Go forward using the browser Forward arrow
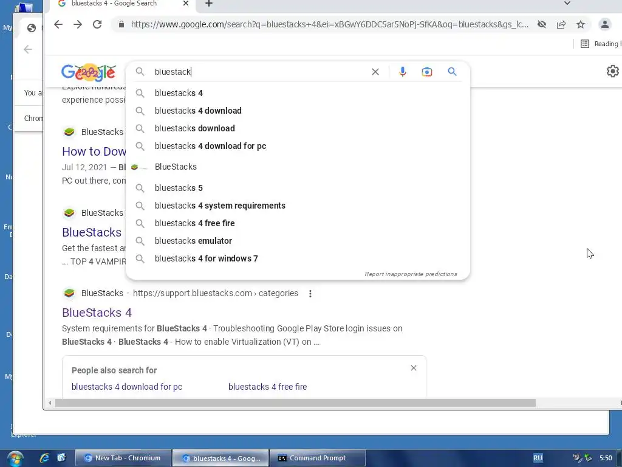The width and height of the screenshot is (622, 467). click(x=78, y=24)
